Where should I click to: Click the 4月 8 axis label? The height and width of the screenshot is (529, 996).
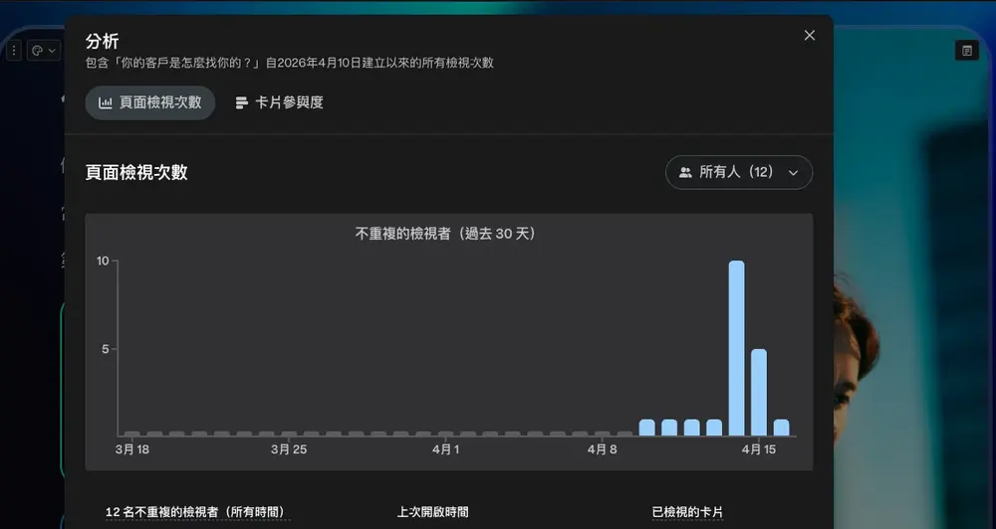602,449
